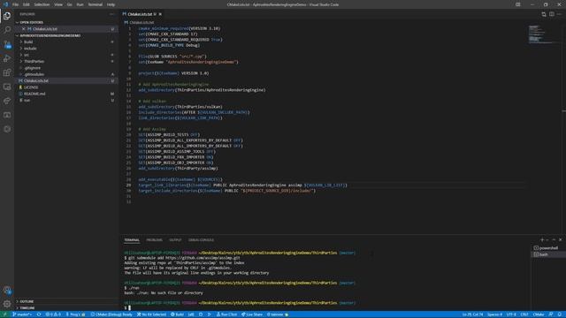Close the terminal panel
566x318 pixels.
(x=560, y=239)
